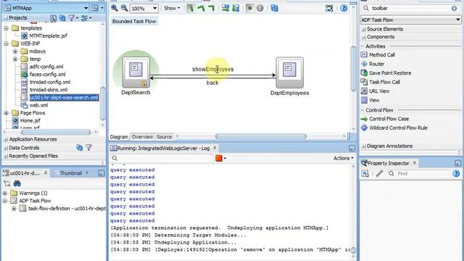
Task: Select faces-config.xml file
Action: point(47,75)
